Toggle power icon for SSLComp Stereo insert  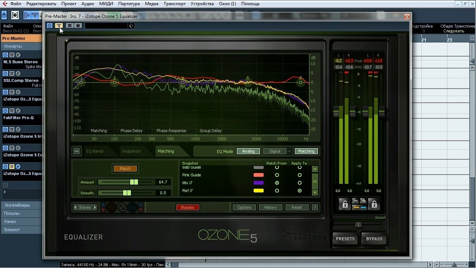5,74
